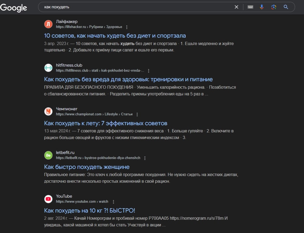Click the youtube.com watch breadcrumb URL
The image size is (304, 233).
[82, 201]
